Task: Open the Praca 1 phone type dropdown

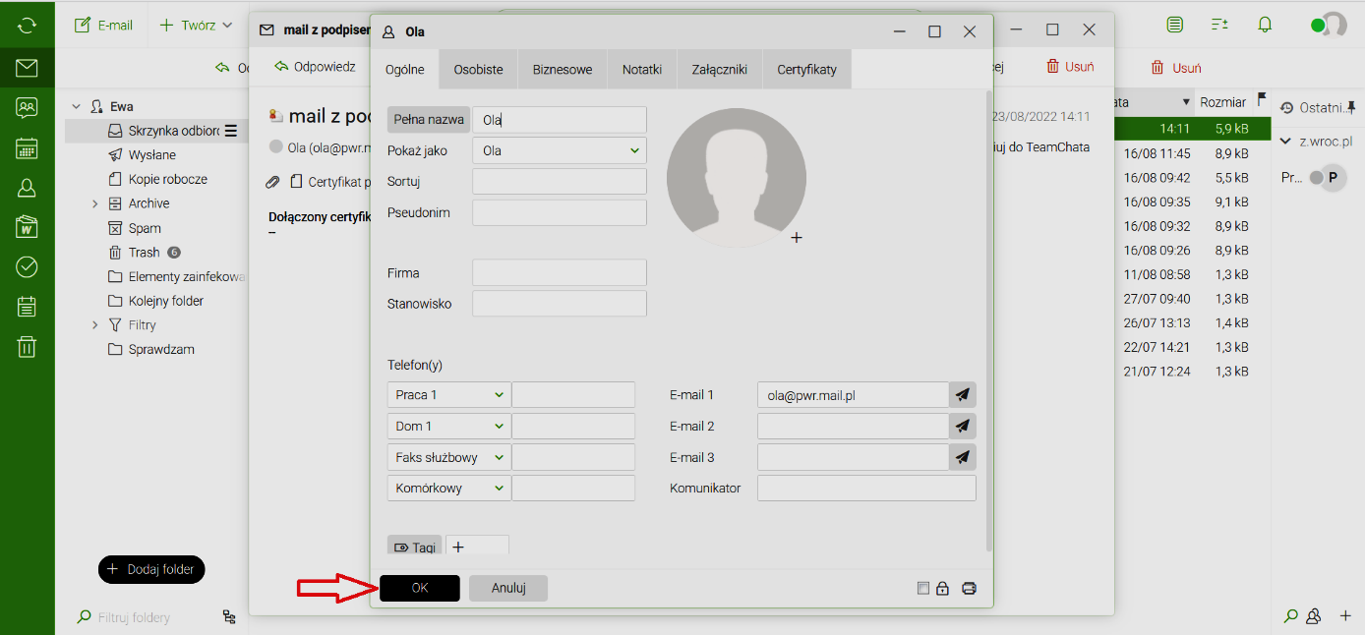Action: coord(449,395)
